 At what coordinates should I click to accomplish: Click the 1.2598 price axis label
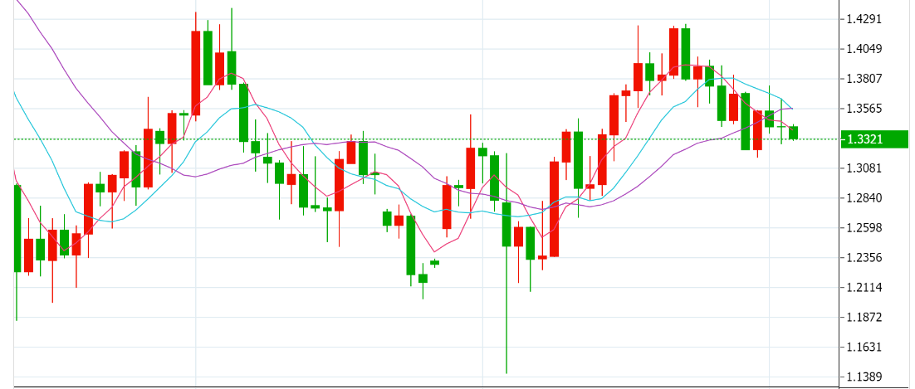(864, 227)
